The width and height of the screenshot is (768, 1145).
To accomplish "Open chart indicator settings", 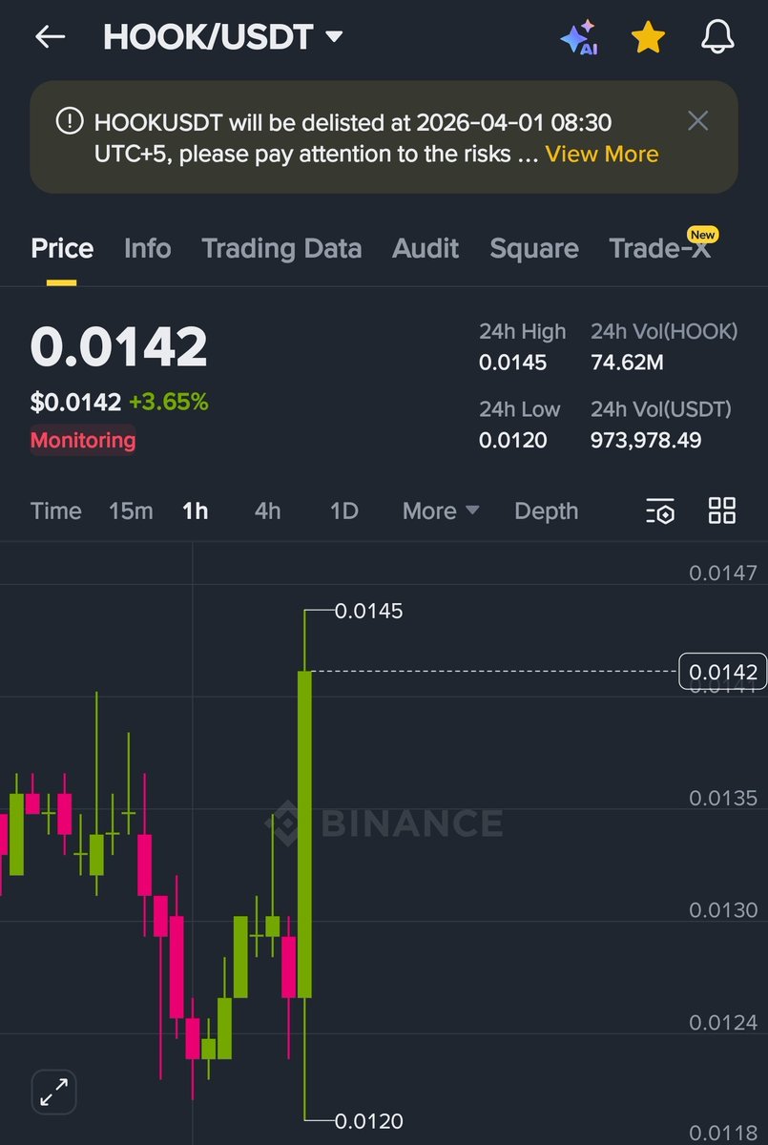I will click(x=658, y=511).
